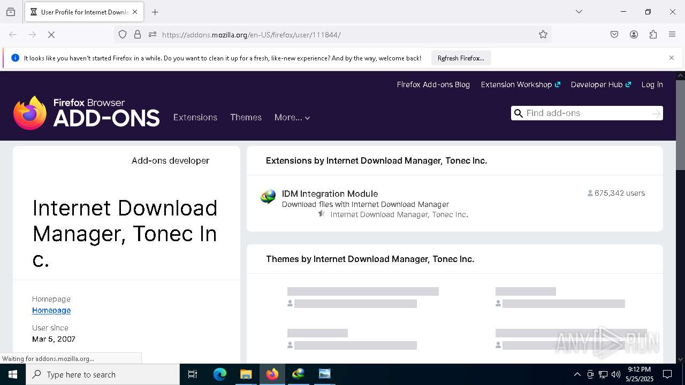Show site security padlock info
Screen dimensions: 685x385
pyautogui.click(x=138, y=35)
